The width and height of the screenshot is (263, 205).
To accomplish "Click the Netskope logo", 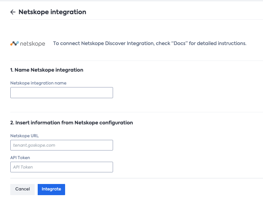I will [x=28, y=44].
